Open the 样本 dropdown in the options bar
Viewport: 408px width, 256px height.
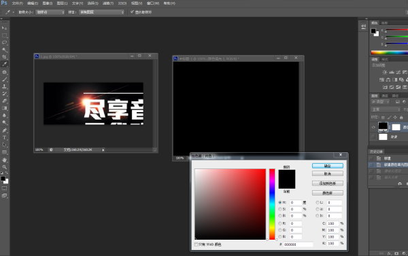click(x=101, y=12)
